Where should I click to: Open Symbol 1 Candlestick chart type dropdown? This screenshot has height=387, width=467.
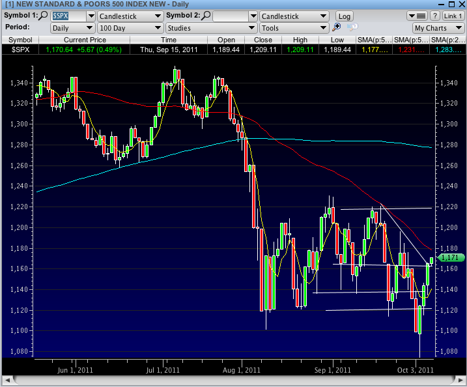pos(126,16)
